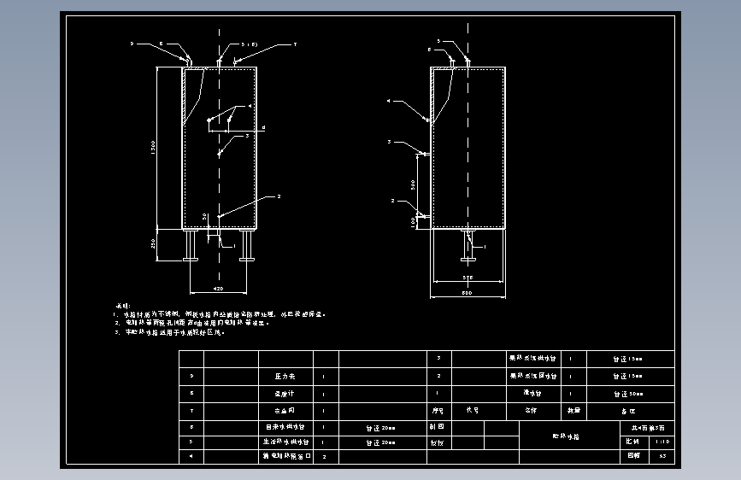Click callout "2" on the front view
The image size is (741, 480).
coord(279,196)
